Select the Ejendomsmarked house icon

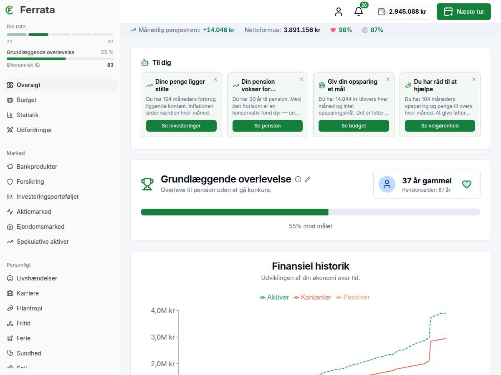click(10, 227)
